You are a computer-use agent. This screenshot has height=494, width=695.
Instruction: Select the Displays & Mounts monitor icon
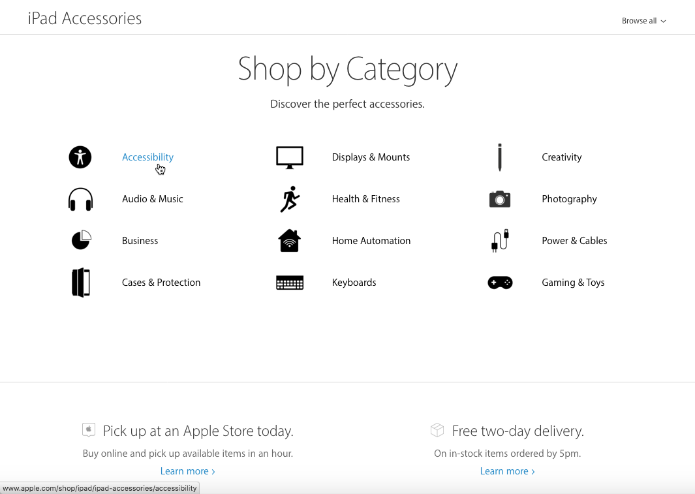290,158
